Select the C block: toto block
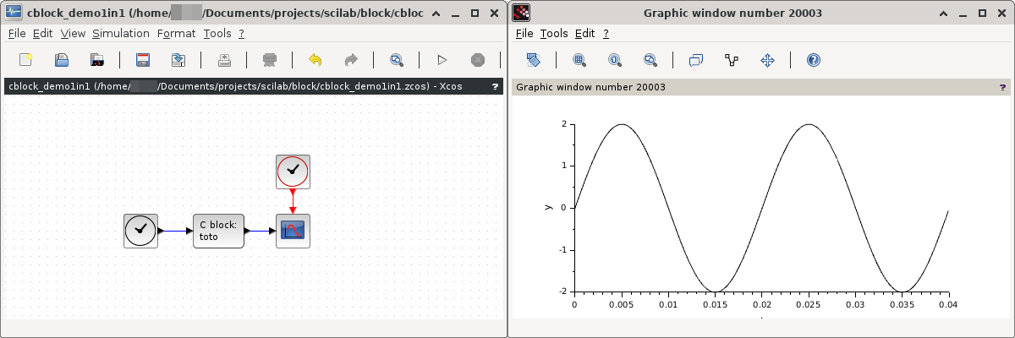The height and width of the screenshot is (338, 1015). [x=218, y=231]
